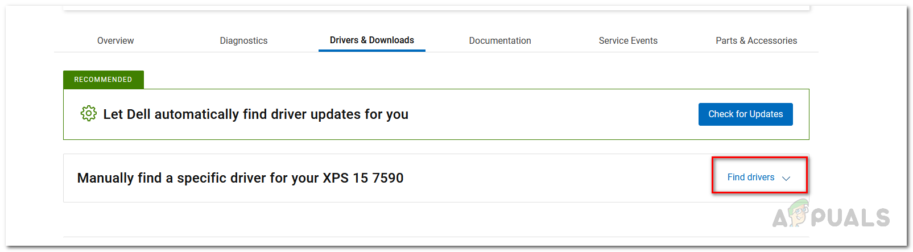
Task: Select the Drivers & Downloads tab
Action: pyautogui.click(x=371, y=40)
